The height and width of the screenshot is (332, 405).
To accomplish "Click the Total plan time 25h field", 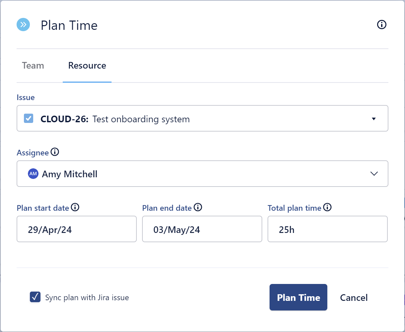I will (x=327, y=229).
